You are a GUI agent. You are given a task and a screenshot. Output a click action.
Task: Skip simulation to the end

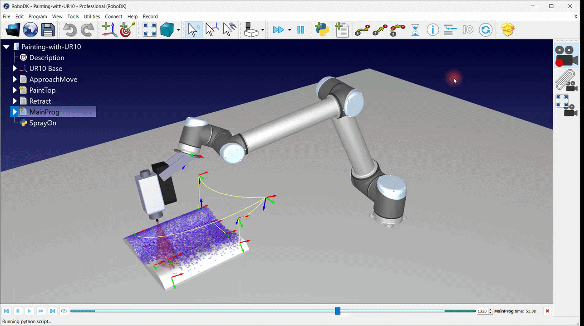point(53,311)
